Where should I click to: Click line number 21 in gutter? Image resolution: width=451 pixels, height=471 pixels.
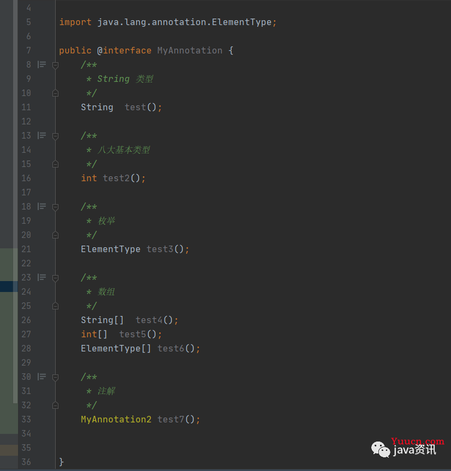pyautogui.click(x=26, y=249)
